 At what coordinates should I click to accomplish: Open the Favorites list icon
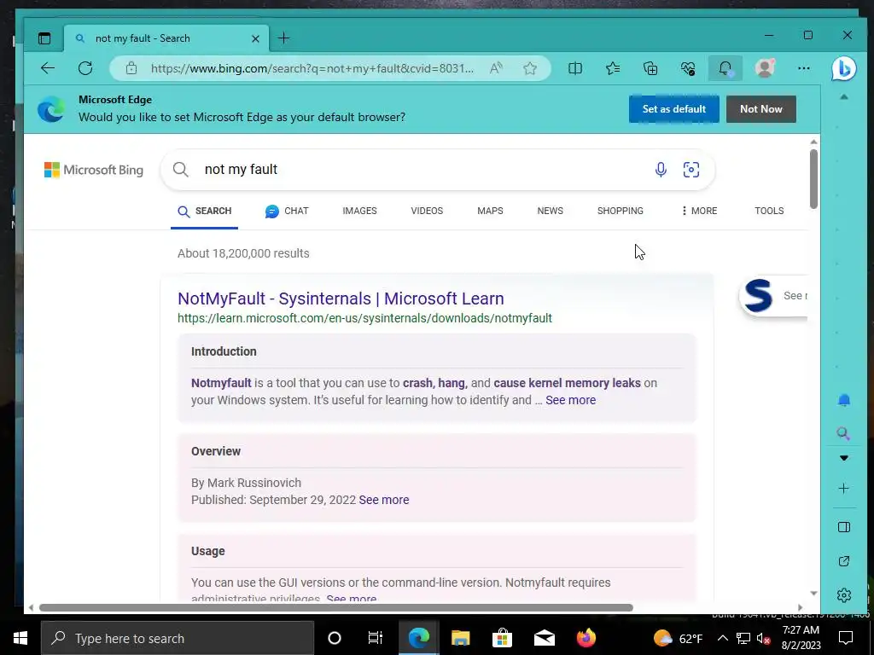pos(613,68)
